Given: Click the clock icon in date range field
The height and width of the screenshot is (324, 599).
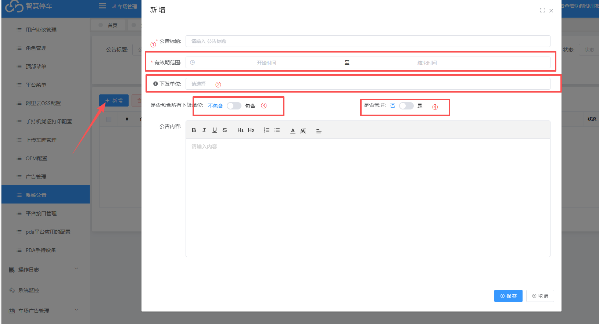Looking at the screenshot, I should (x=192, y=62).
